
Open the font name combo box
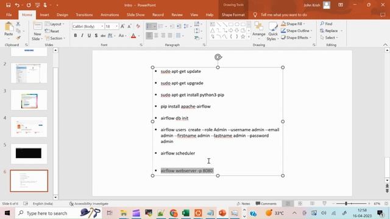(x=88, y=26)
